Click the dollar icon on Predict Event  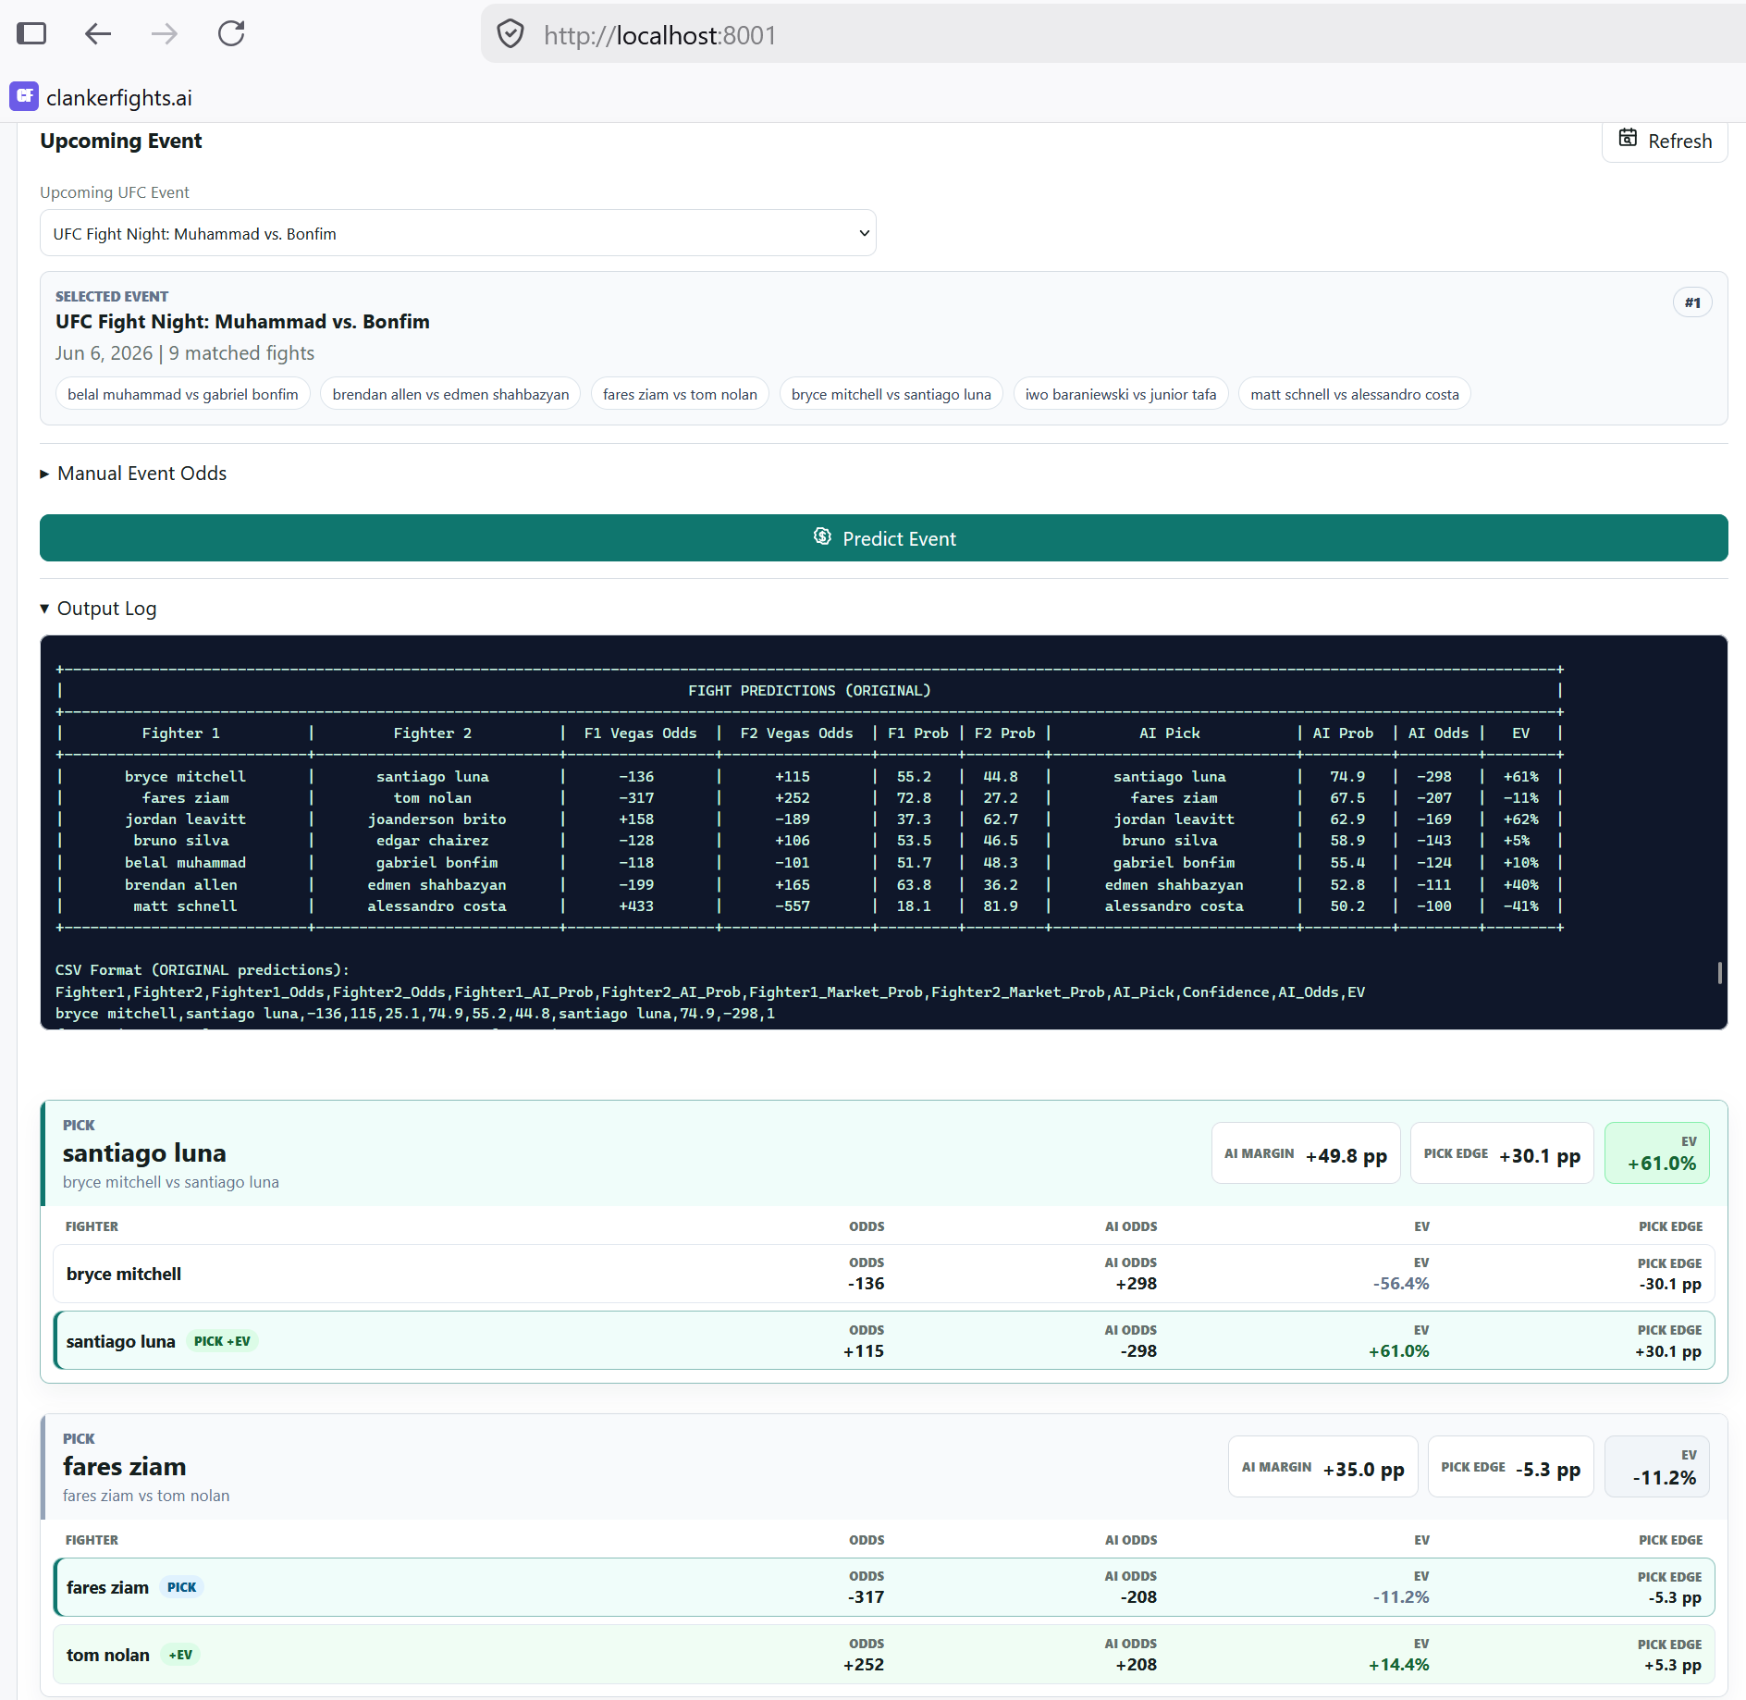click(822, 536)
